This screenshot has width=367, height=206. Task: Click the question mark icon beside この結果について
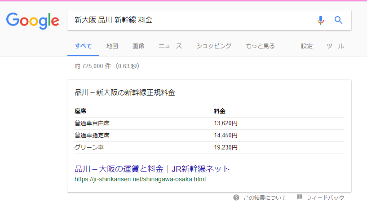[x=236, y=197]
